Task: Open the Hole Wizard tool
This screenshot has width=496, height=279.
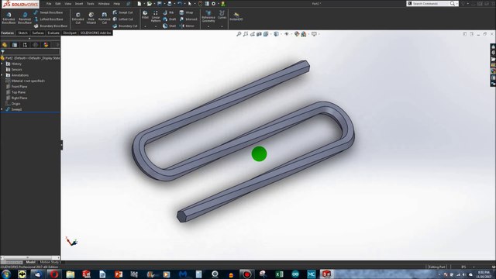Action: click(x=91, y=19)
